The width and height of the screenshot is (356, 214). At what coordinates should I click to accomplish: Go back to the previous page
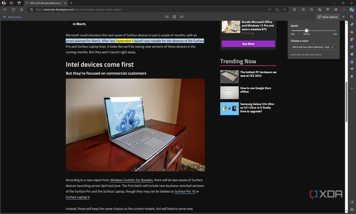5,9
